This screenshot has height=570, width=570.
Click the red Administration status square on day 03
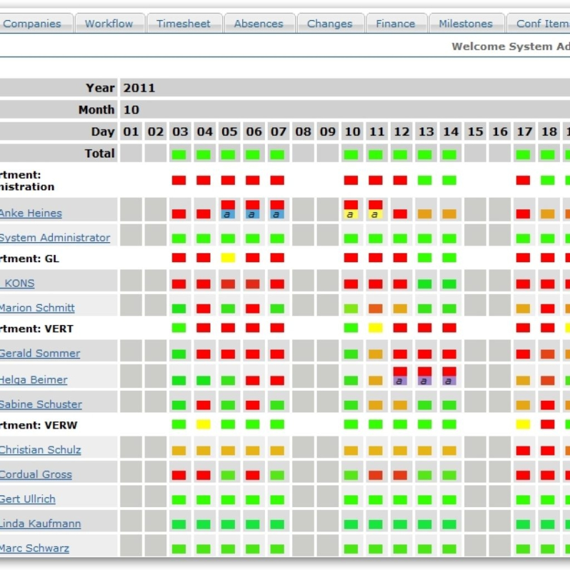[180, 180]
